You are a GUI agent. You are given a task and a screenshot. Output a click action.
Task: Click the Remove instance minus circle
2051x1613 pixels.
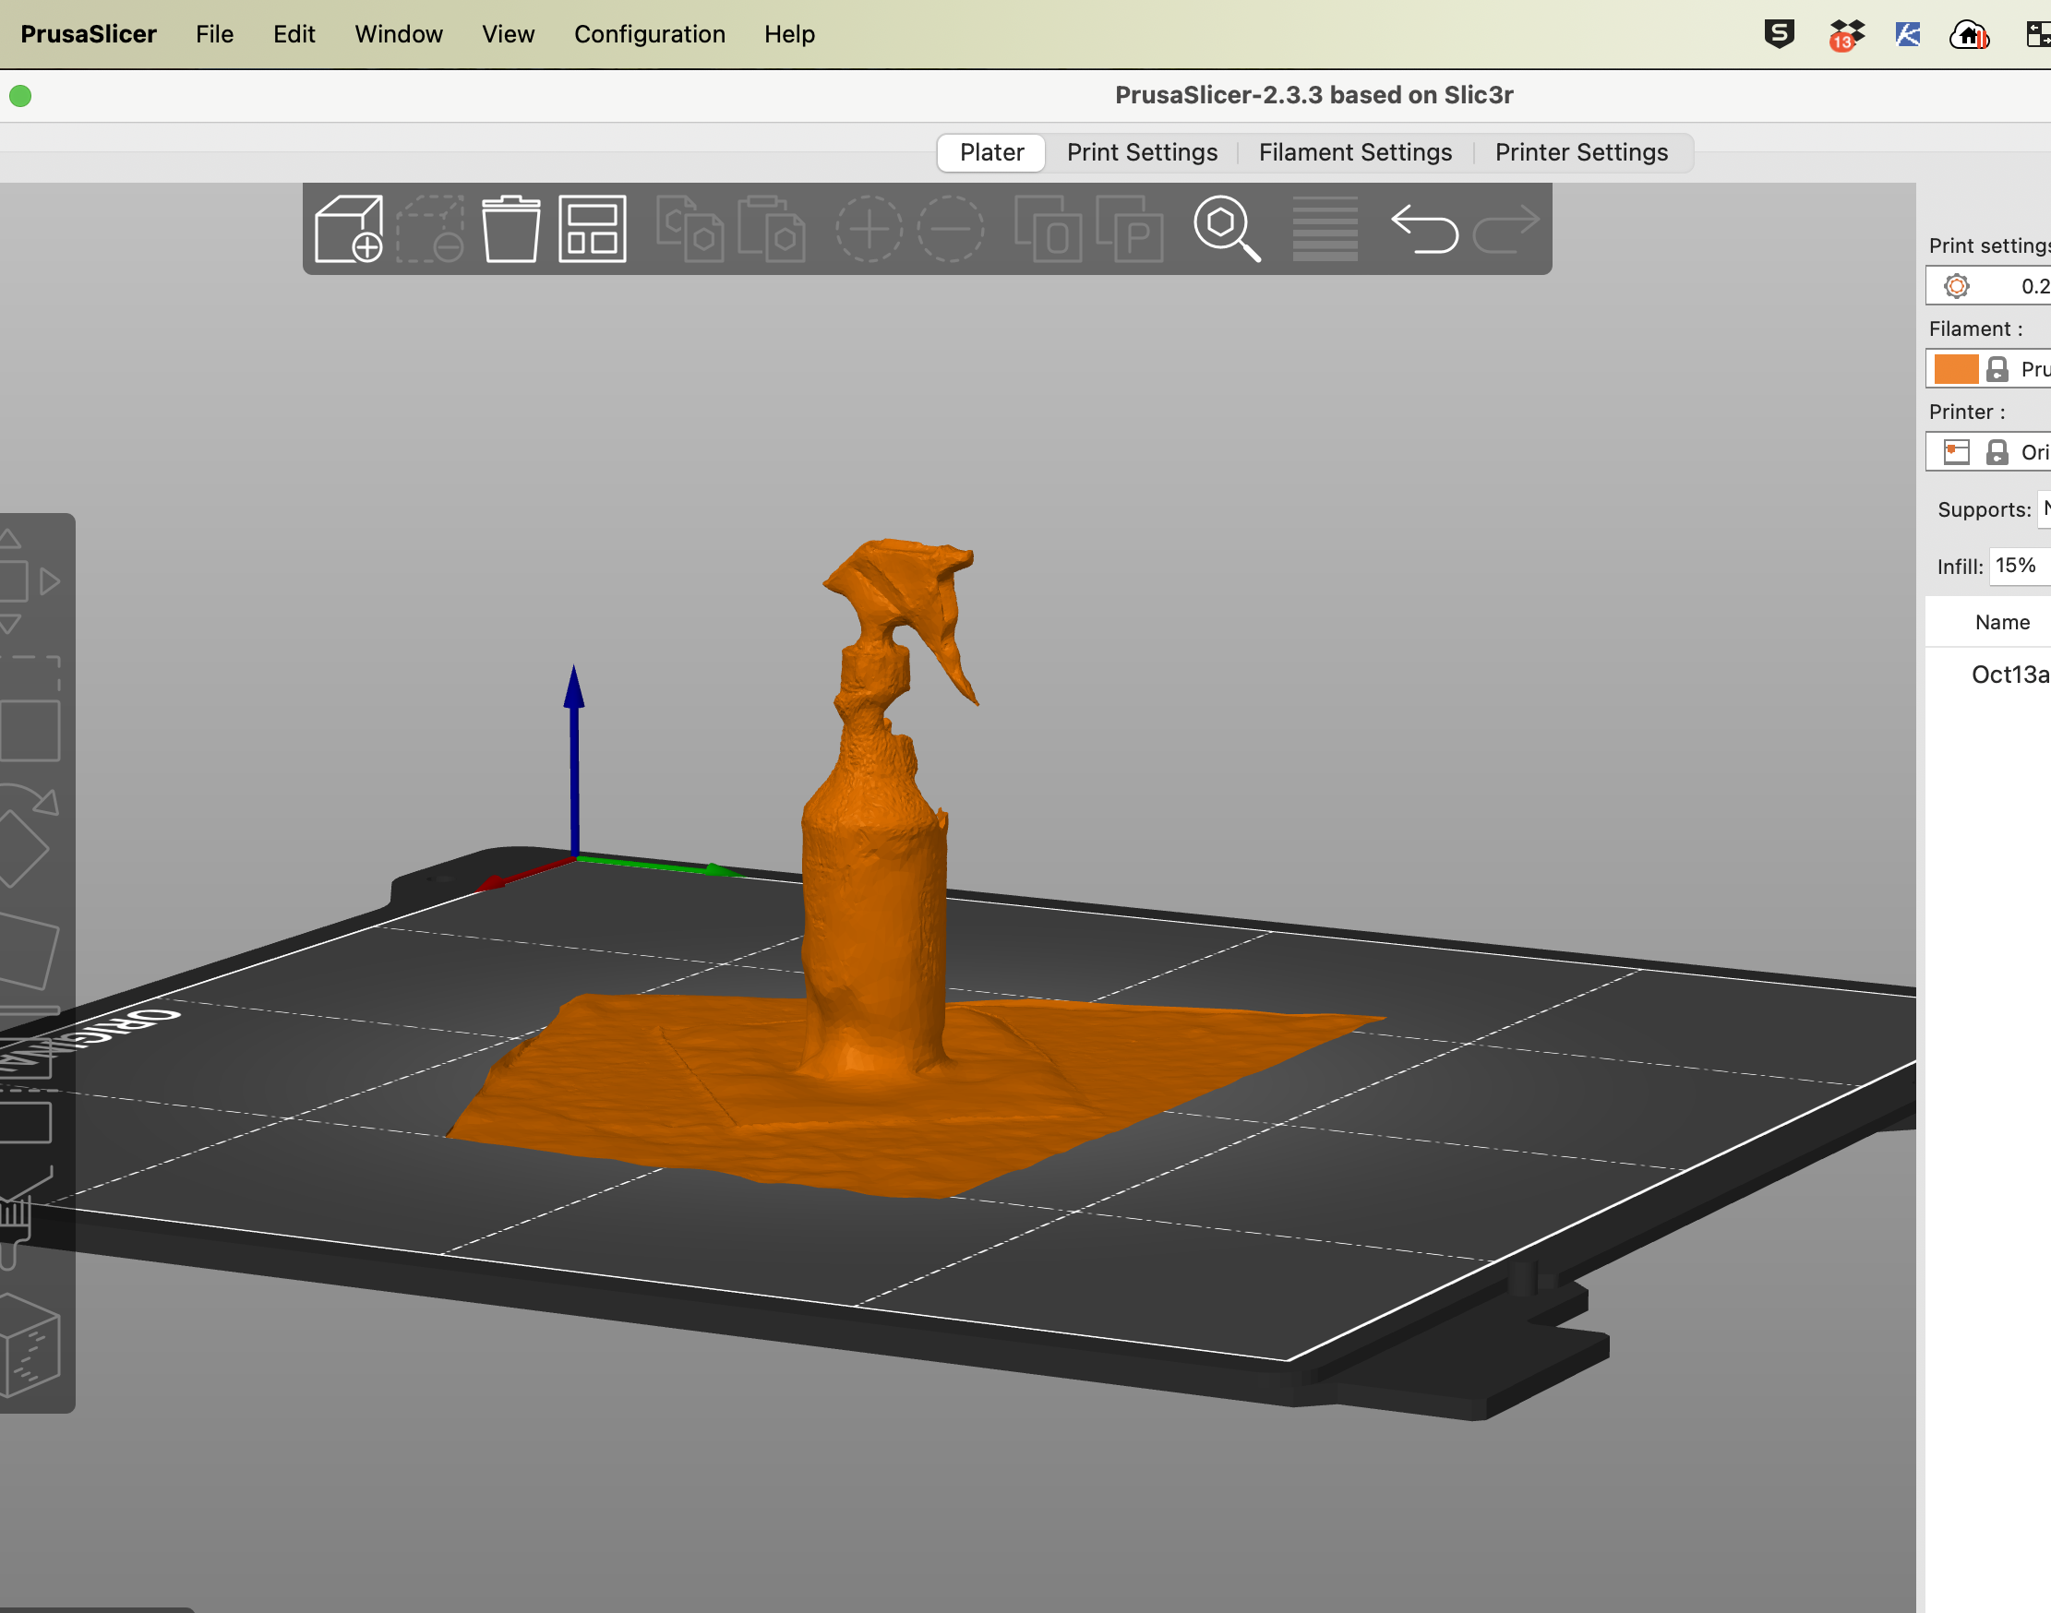coord(951,229)
